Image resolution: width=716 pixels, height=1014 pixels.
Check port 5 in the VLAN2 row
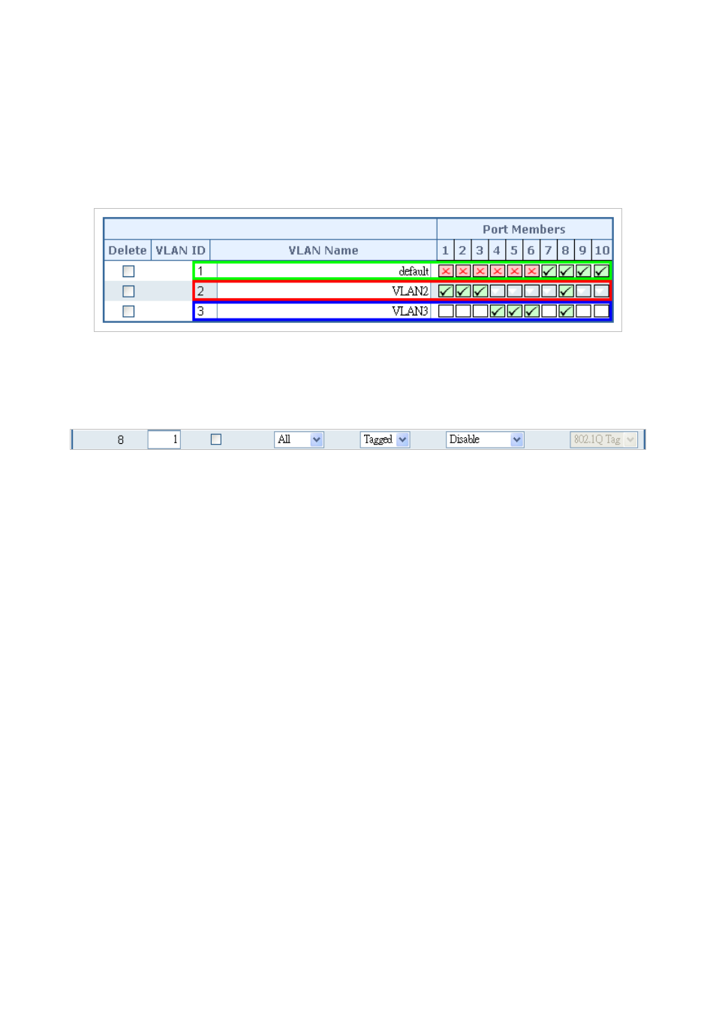[515, 291]
